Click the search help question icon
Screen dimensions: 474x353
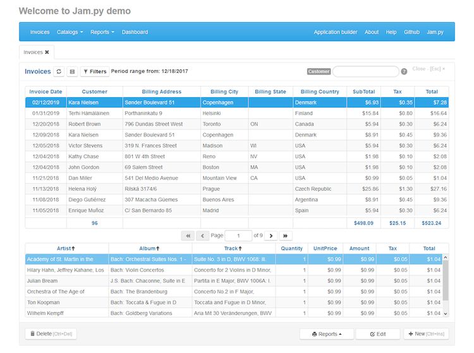(404, 71)
